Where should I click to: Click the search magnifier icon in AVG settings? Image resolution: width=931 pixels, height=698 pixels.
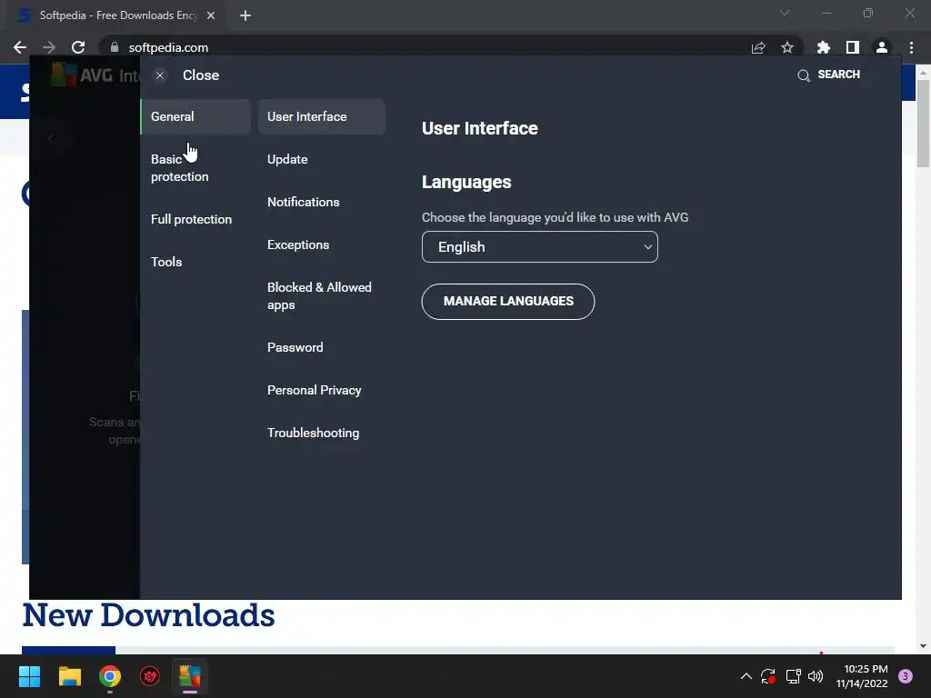[x=804, y=75]
